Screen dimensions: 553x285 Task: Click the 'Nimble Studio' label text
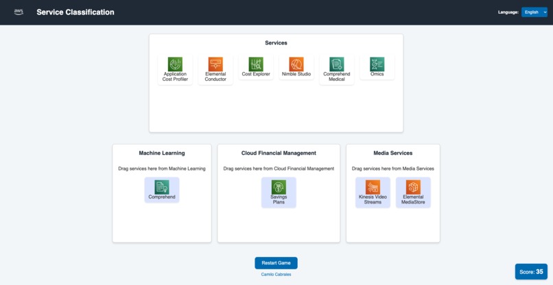(296, 74)
